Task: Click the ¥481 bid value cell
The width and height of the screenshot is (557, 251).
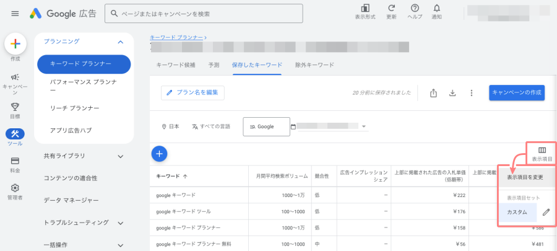Action: click(x=538, y=244)
